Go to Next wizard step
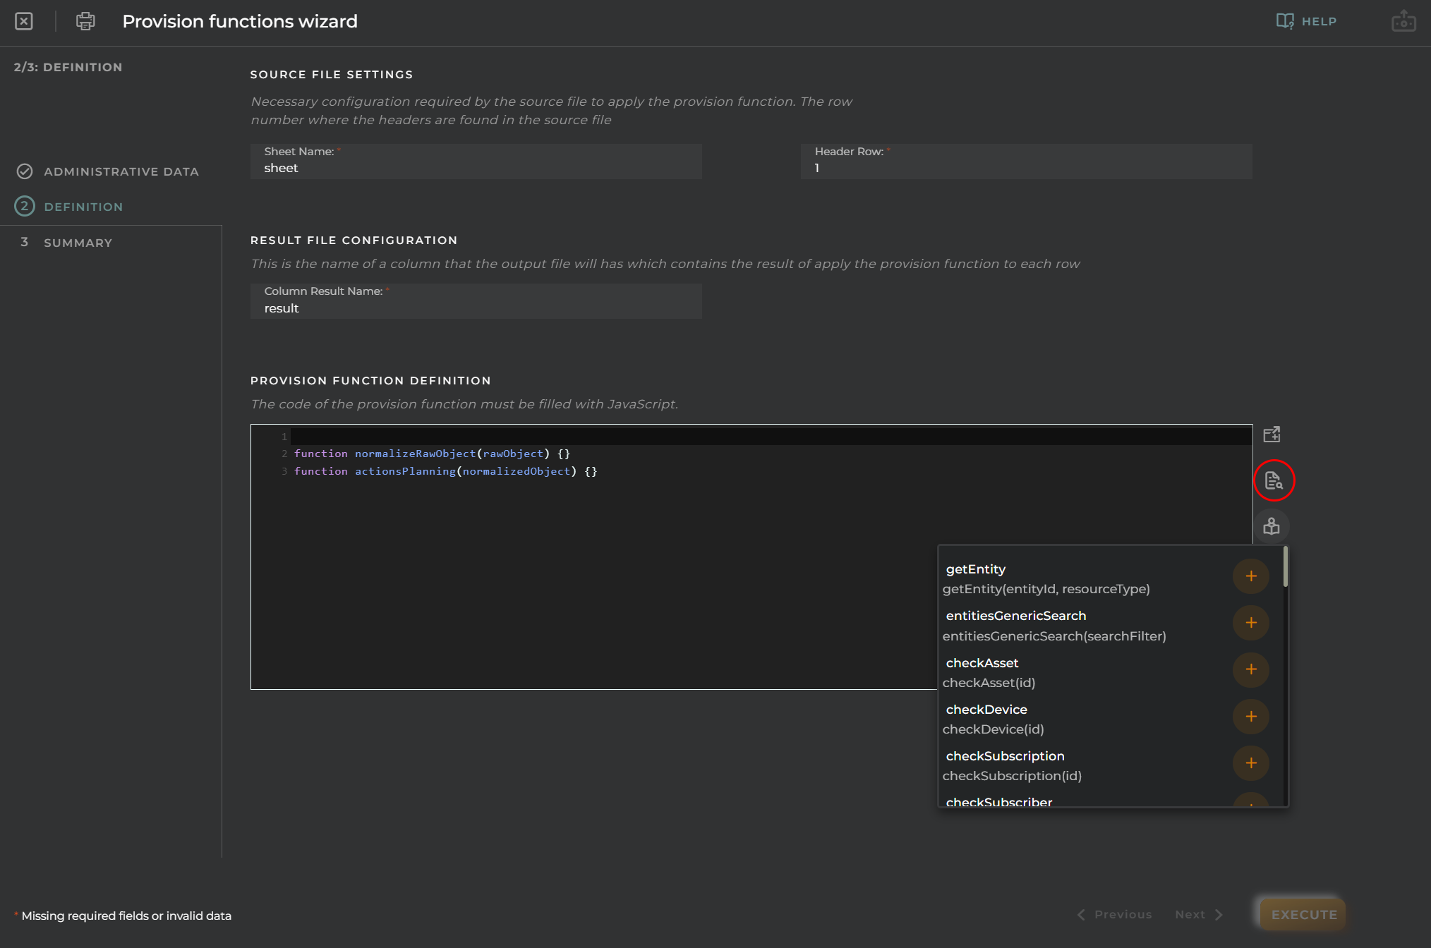1431x948 pixels. coord(1199,915)
